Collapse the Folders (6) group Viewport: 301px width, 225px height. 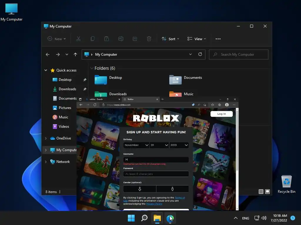point(92,68)
